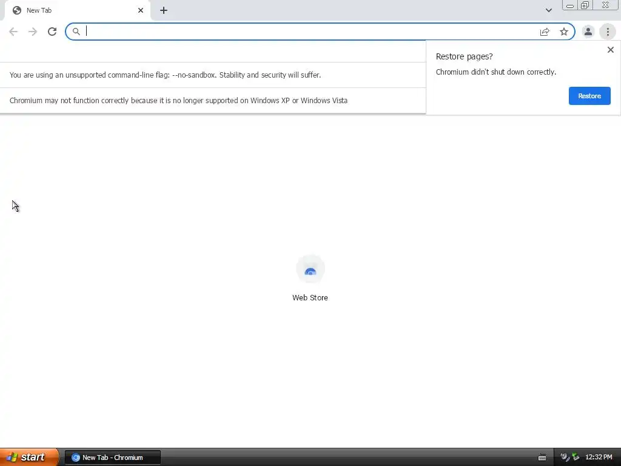The width and height of the screenshot is (621, 466).
Task: Click the restore-down window button
Action: [x=585, y=5]
